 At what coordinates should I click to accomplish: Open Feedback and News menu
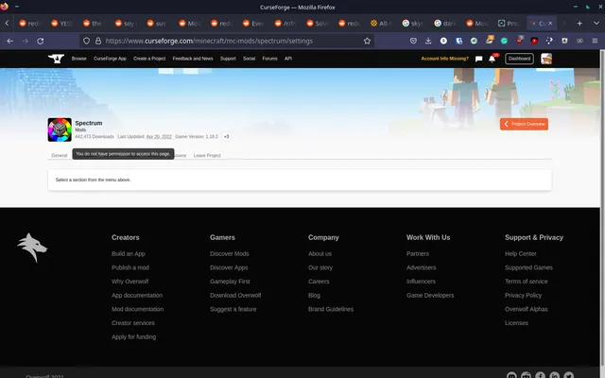tap(193, 59)
